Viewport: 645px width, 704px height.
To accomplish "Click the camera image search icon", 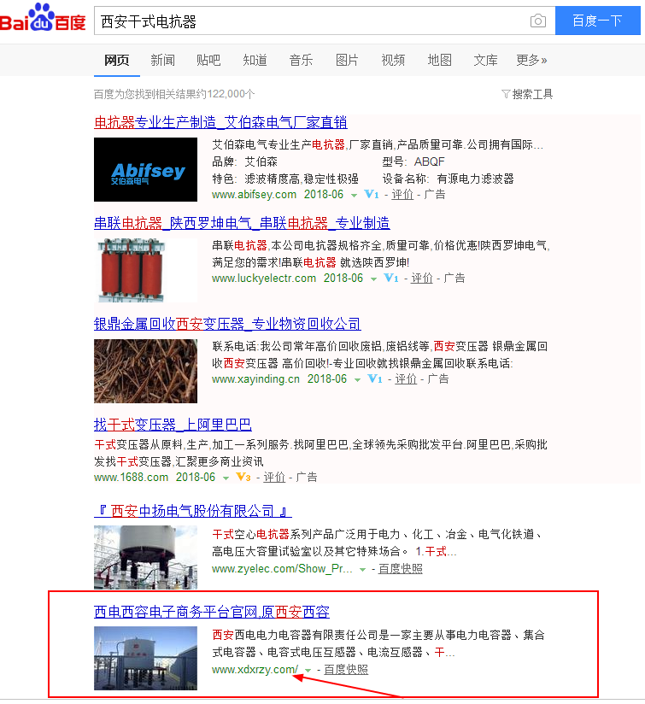I will [537, 21].
